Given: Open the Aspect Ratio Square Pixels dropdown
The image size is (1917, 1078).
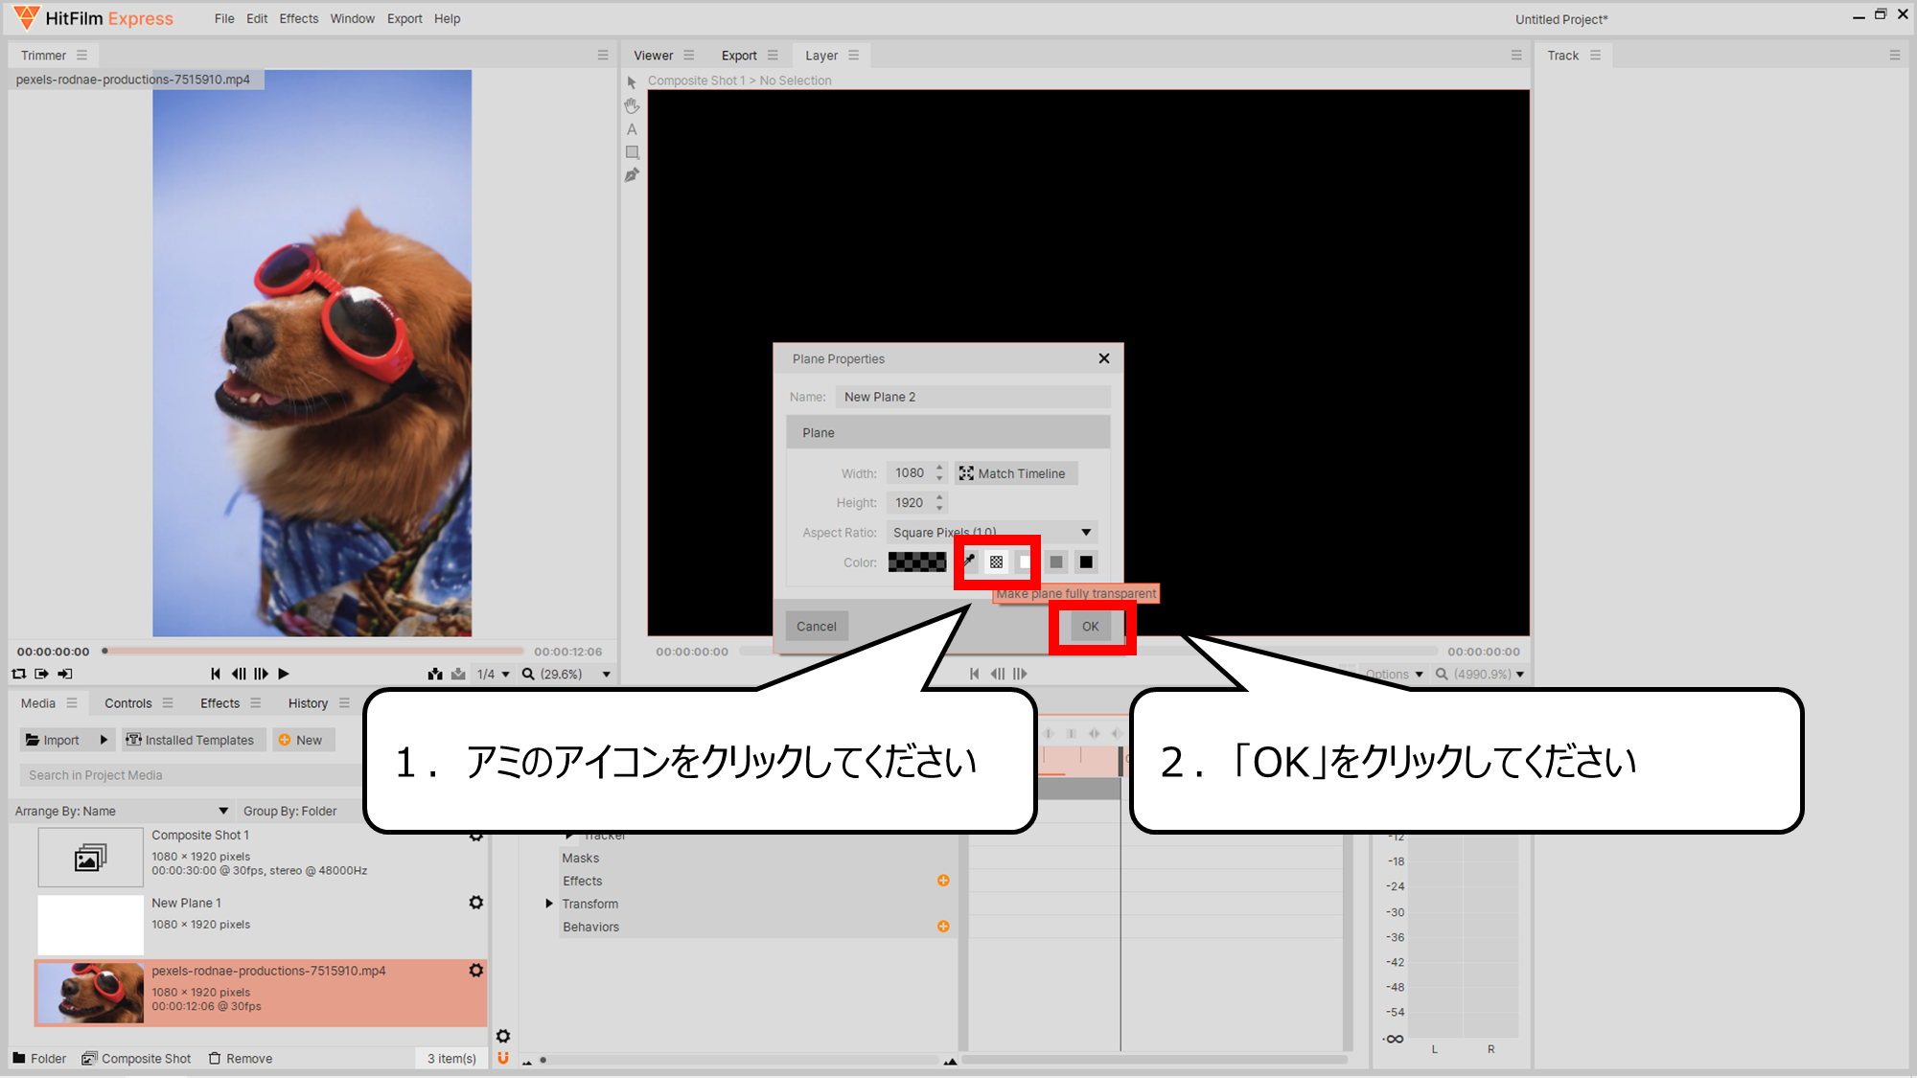Looking at the screenshot, I should (x=992, y=533).
